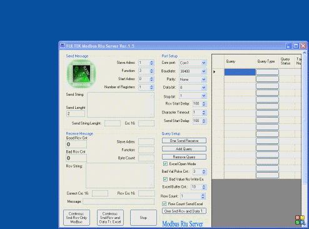Click the Send String Lenght field
This screenshot has height=229, width=309.
[113, 123]
